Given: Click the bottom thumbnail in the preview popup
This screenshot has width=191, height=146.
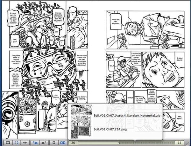Looking at the screenshot, I should tap(81, 132).
